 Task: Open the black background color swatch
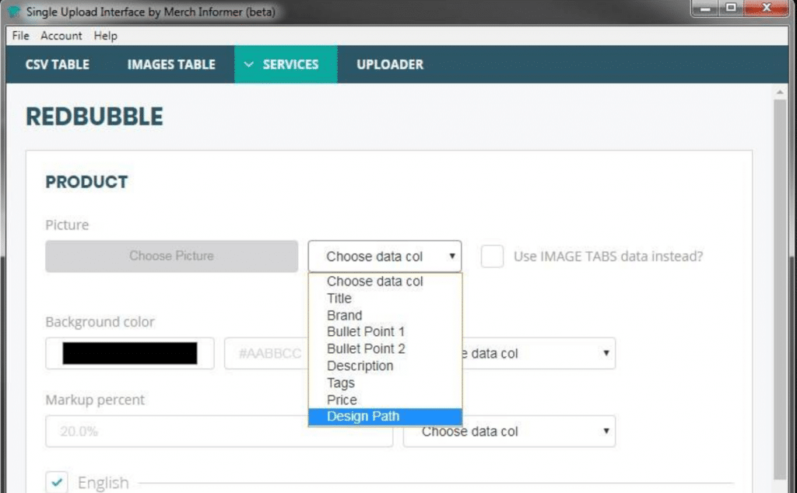(x=130, y=353)
